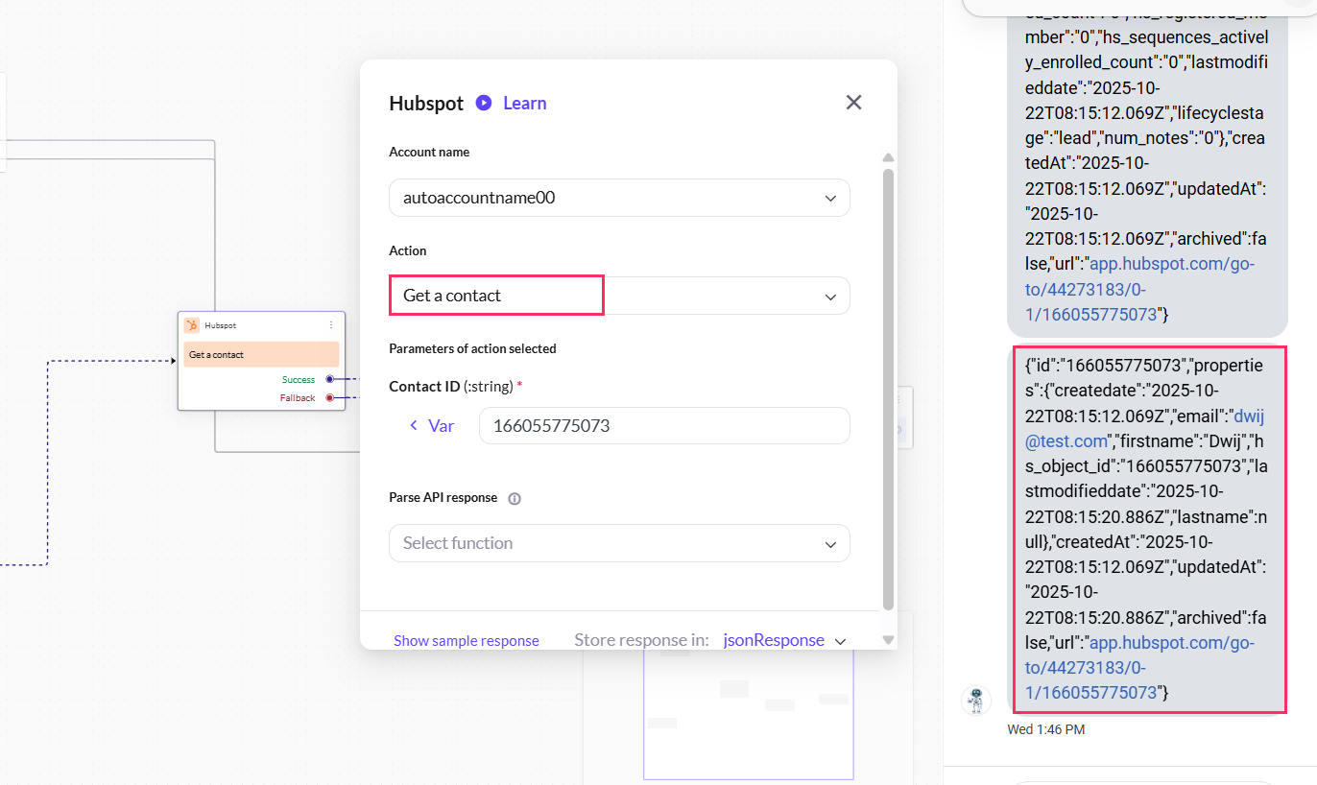Click Show sample response
This screenshot has height=785, width=1317.
point(467,641)
